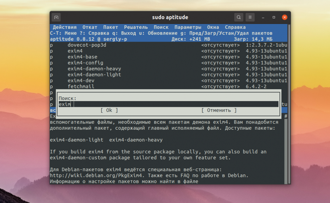The height and width of the screenshot is (203, 330).
Task: Click dovecot version 1:2.3.7.2-1ubu
Action: point(266,45)
